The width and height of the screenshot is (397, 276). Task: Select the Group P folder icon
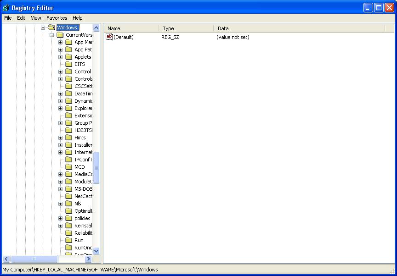[68, 123]
